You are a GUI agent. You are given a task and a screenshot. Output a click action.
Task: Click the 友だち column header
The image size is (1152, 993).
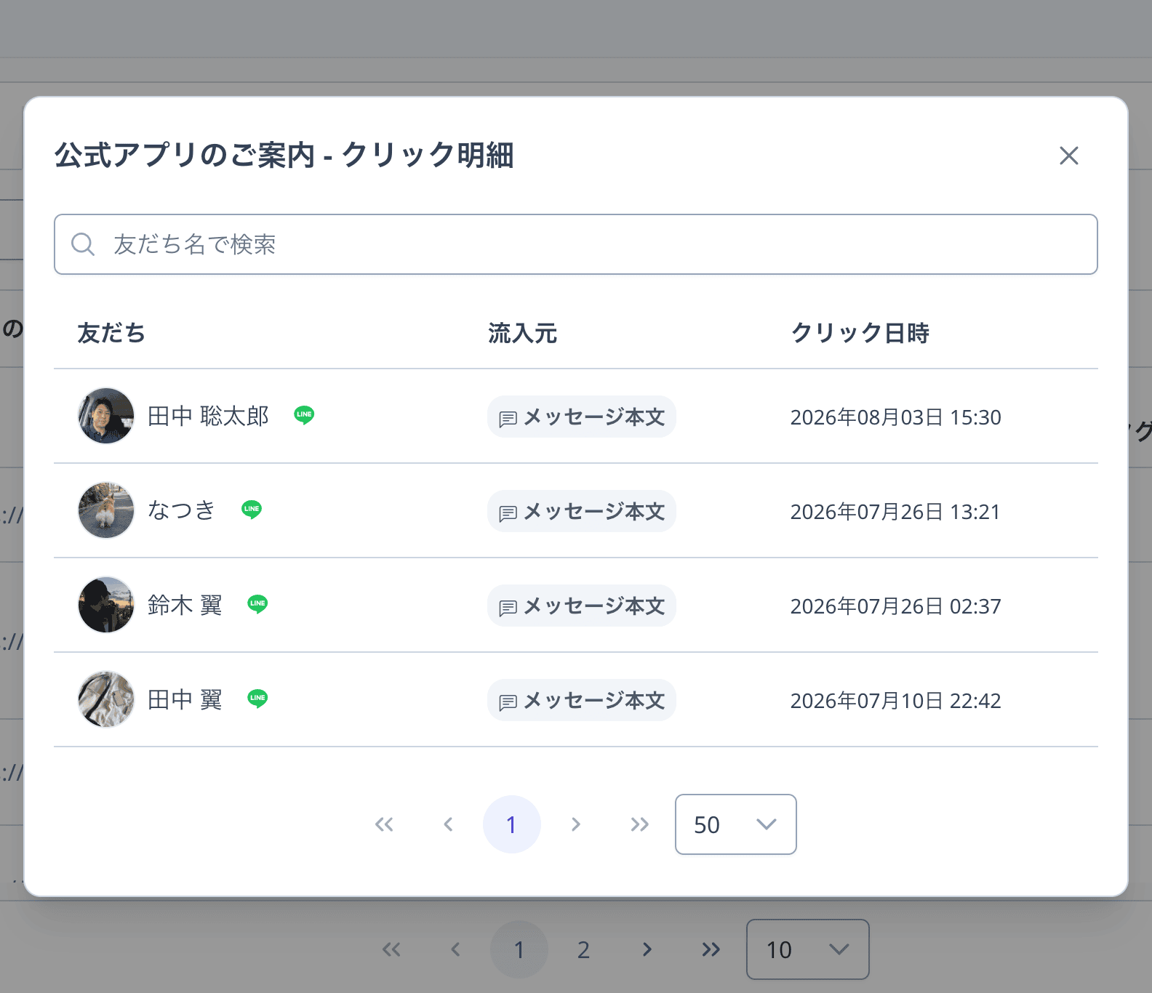(111, 333)
